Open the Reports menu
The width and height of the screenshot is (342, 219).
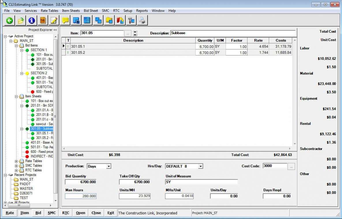tap(142, 10)
